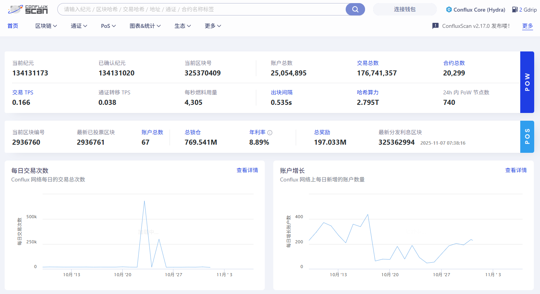The image size is (540, 294).
Task: Switch to the POW side tab
Action: [527, 82]
